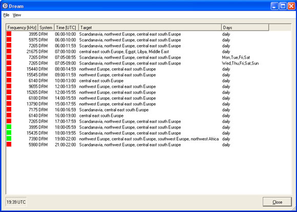Select green status square for 7390 kHz
This screenshot has width=297, height=212.
point(9,138)
